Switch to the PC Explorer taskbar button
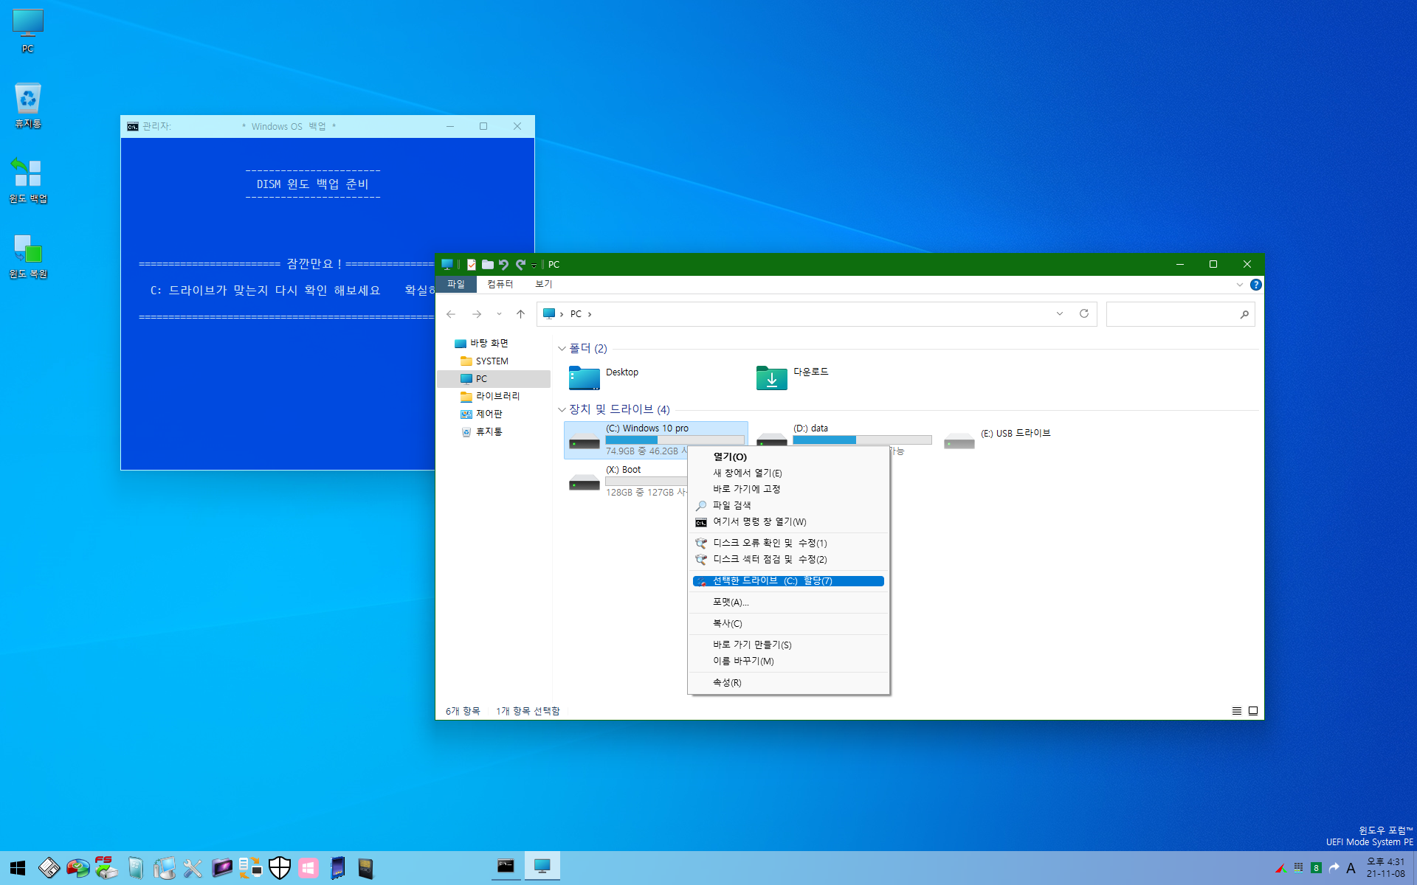The image size is (1417, 885). point(542,867)
